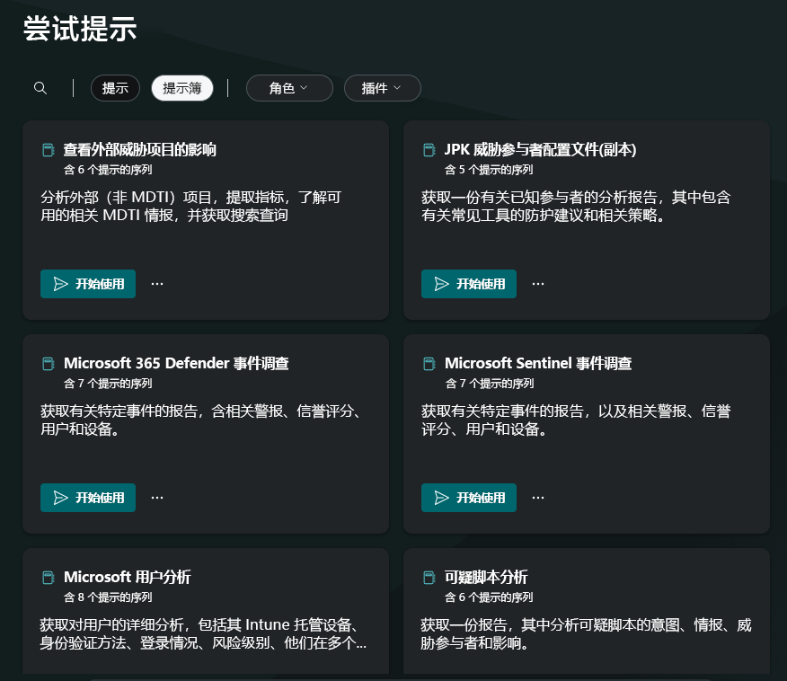Viewport: 787px width, 681px height.
Task: Click promptbook icon beside Microsoft 用户分析
Action: coord(49,578)
